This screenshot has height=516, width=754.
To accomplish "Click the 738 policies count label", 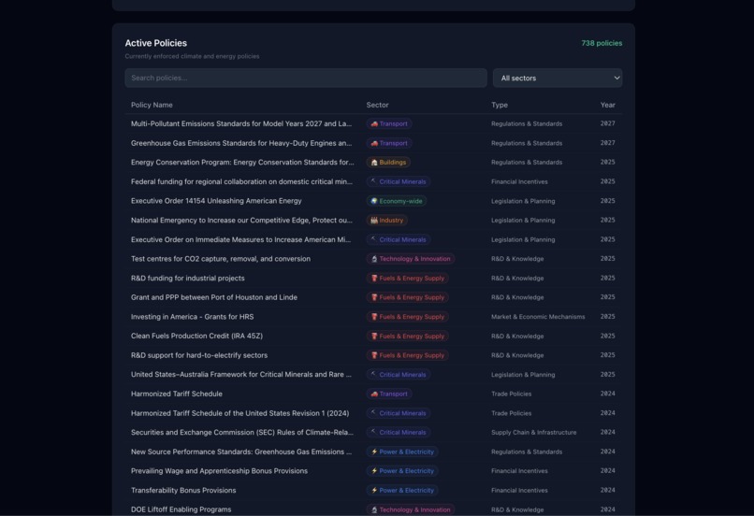I will [602, 43].
